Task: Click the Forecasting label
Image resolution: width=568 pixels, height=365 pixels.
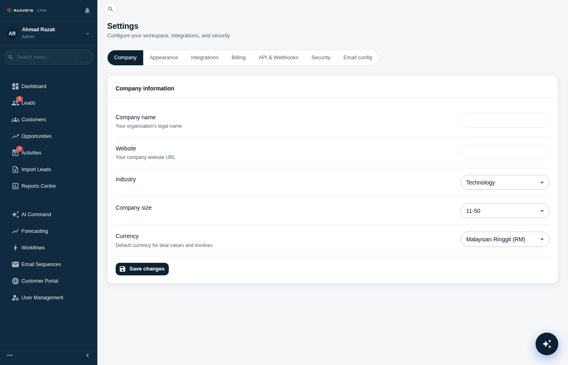Action: coord(34,231)
